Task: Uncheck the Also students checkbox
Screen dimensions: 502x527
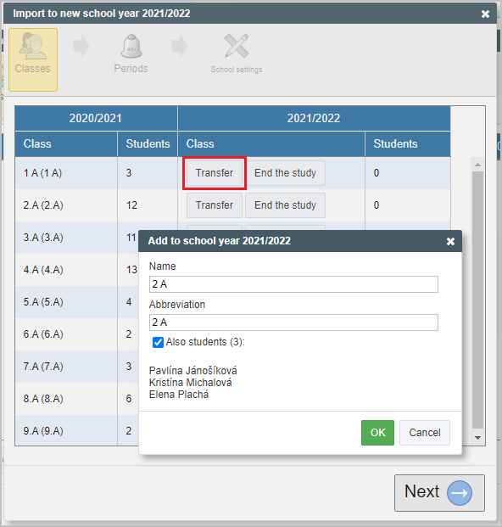Action: (158, 343)
